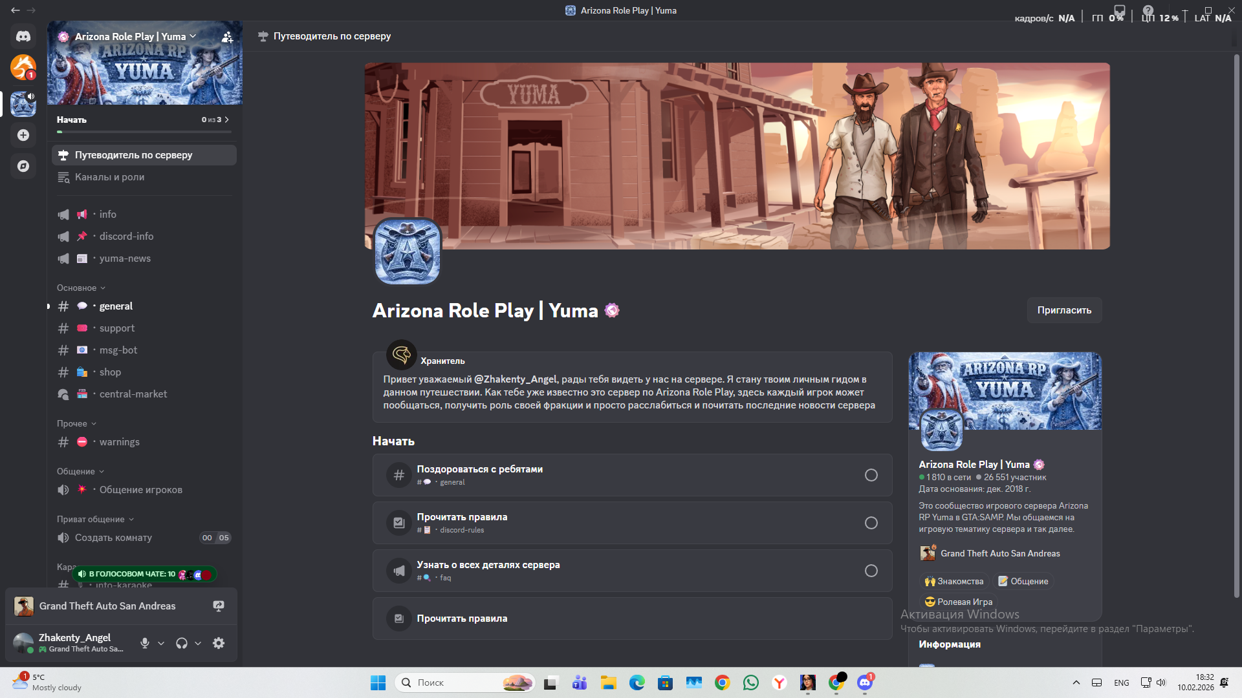Click the Yuma saloon server banner image
This screenshot has width=1242, height=698.
737,156
